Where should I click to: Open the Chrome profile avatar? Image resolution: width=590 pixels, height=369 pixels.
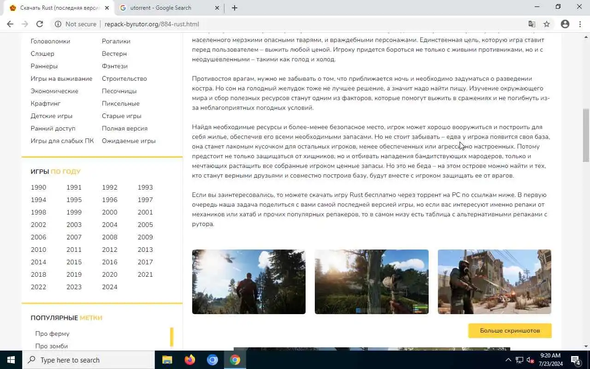[565, 24]
